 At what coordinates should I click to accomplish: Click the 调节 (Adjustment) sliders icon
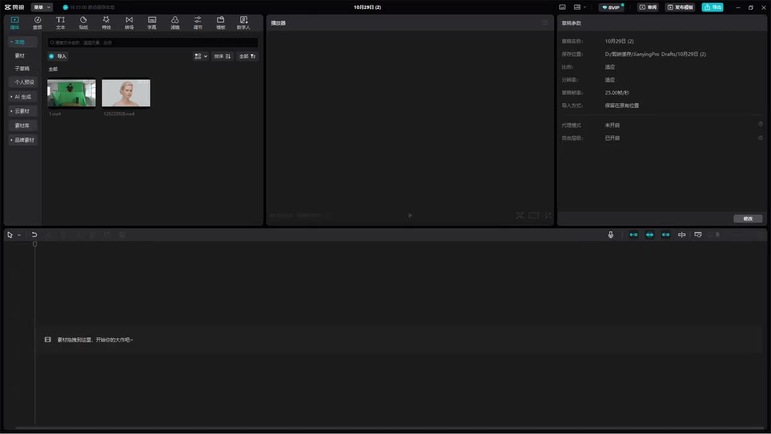tap(198, 23)
